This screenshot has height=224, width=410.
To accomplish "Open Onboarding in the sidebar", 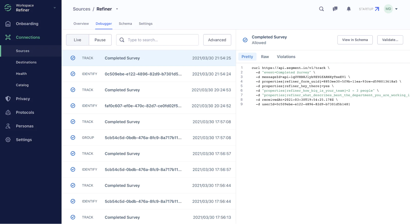I will pyautogui.click(x=27, y=24).
